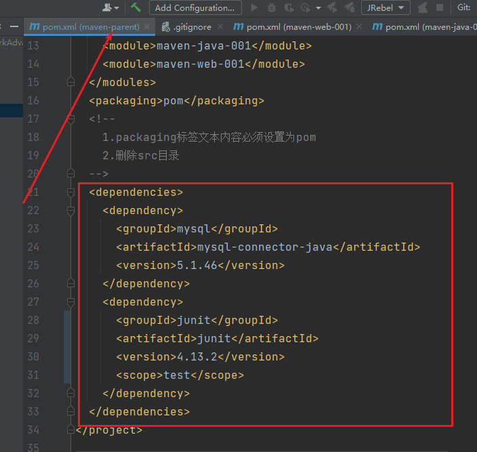The height and width of the screenshot is (452, 477).
Task: Toggle fold marker at line 20 comment end
Action: pos(70,173)
